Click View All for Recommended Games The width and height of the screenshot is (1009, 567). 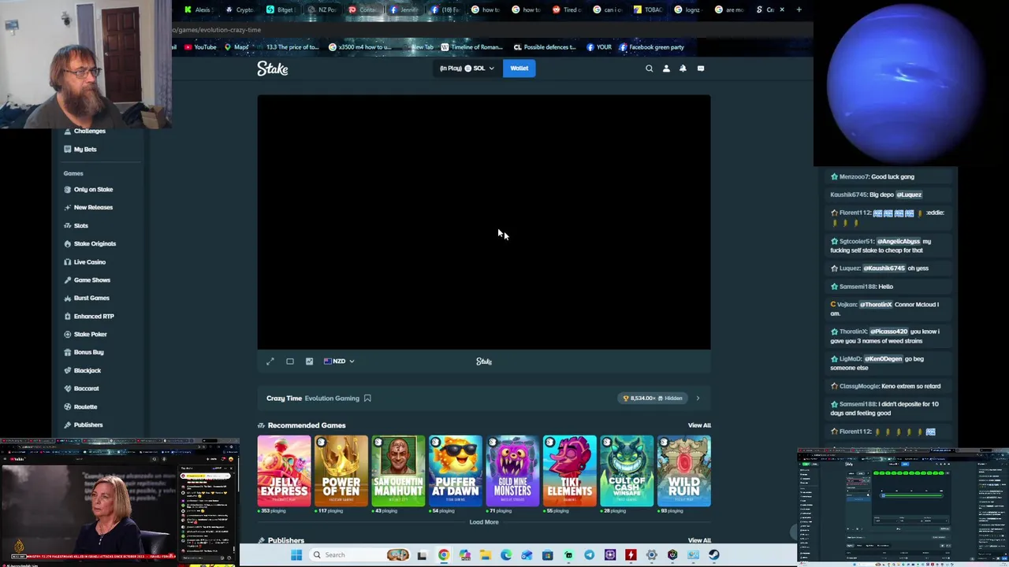click(x=699, y=425)
